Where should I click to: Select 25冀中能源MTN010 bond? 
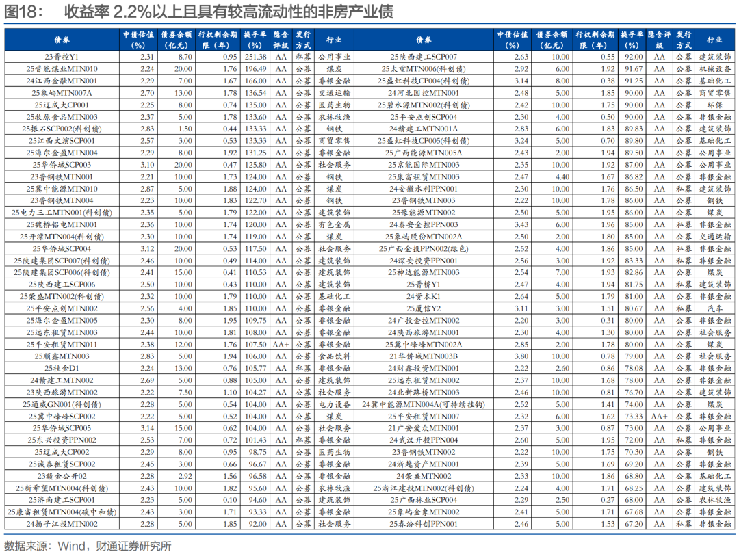tap(62, 189)
